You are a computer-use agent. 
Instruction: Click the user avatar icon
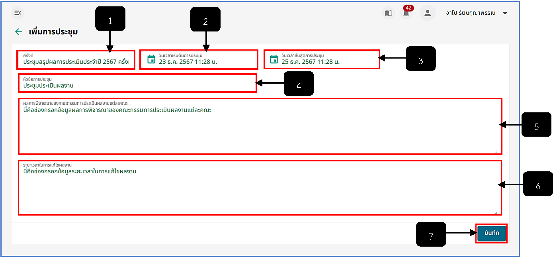428,13
